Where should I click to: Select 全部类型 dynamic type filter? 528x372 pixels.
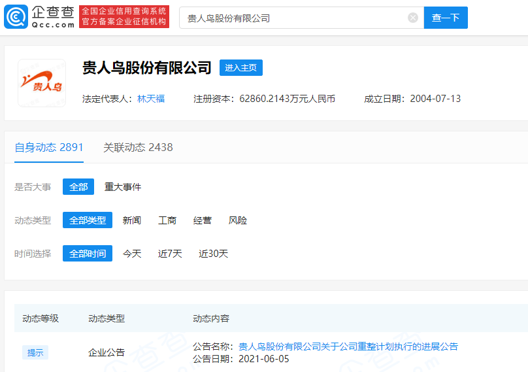pos(88,220)
